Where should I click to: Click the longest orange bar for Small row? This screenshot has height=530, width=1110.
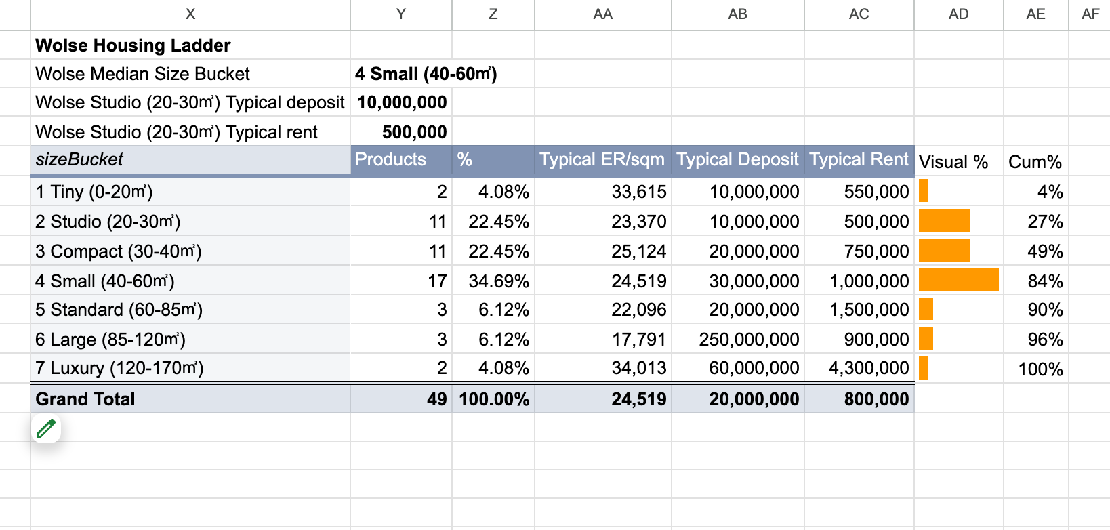coord(959,280)
